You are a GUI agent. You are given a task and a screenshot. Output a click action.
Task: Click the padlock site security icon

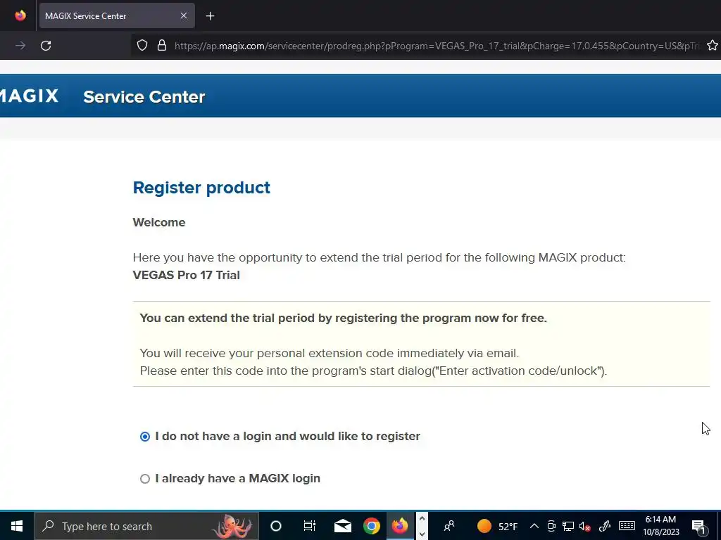pos(162,46)
